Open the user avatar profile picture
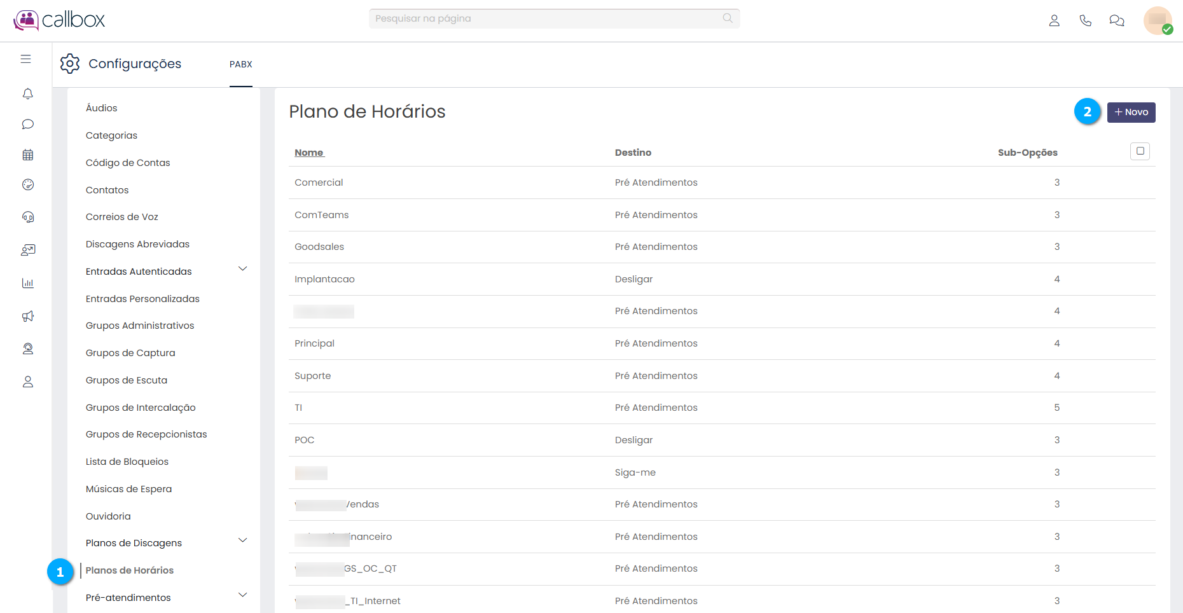 pos(1157,20)
